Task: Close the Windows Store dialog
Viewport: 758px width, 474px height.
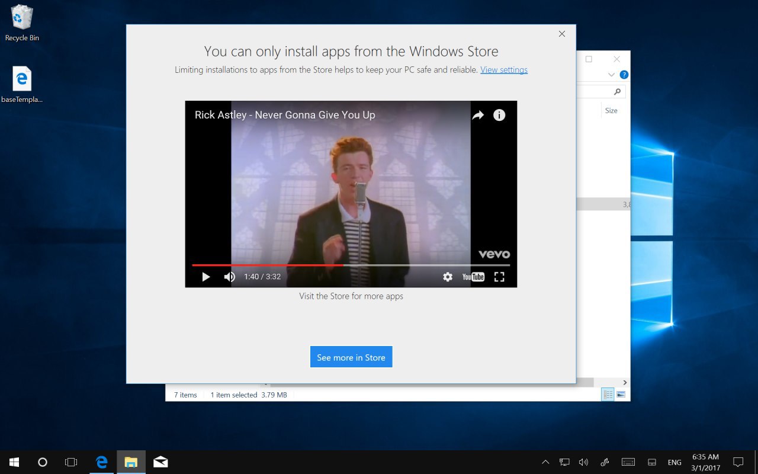Action: (x=562, y=34)
